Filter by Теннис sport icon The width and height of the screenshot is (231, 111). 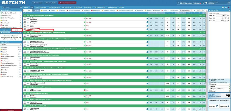tap(42, 11)
